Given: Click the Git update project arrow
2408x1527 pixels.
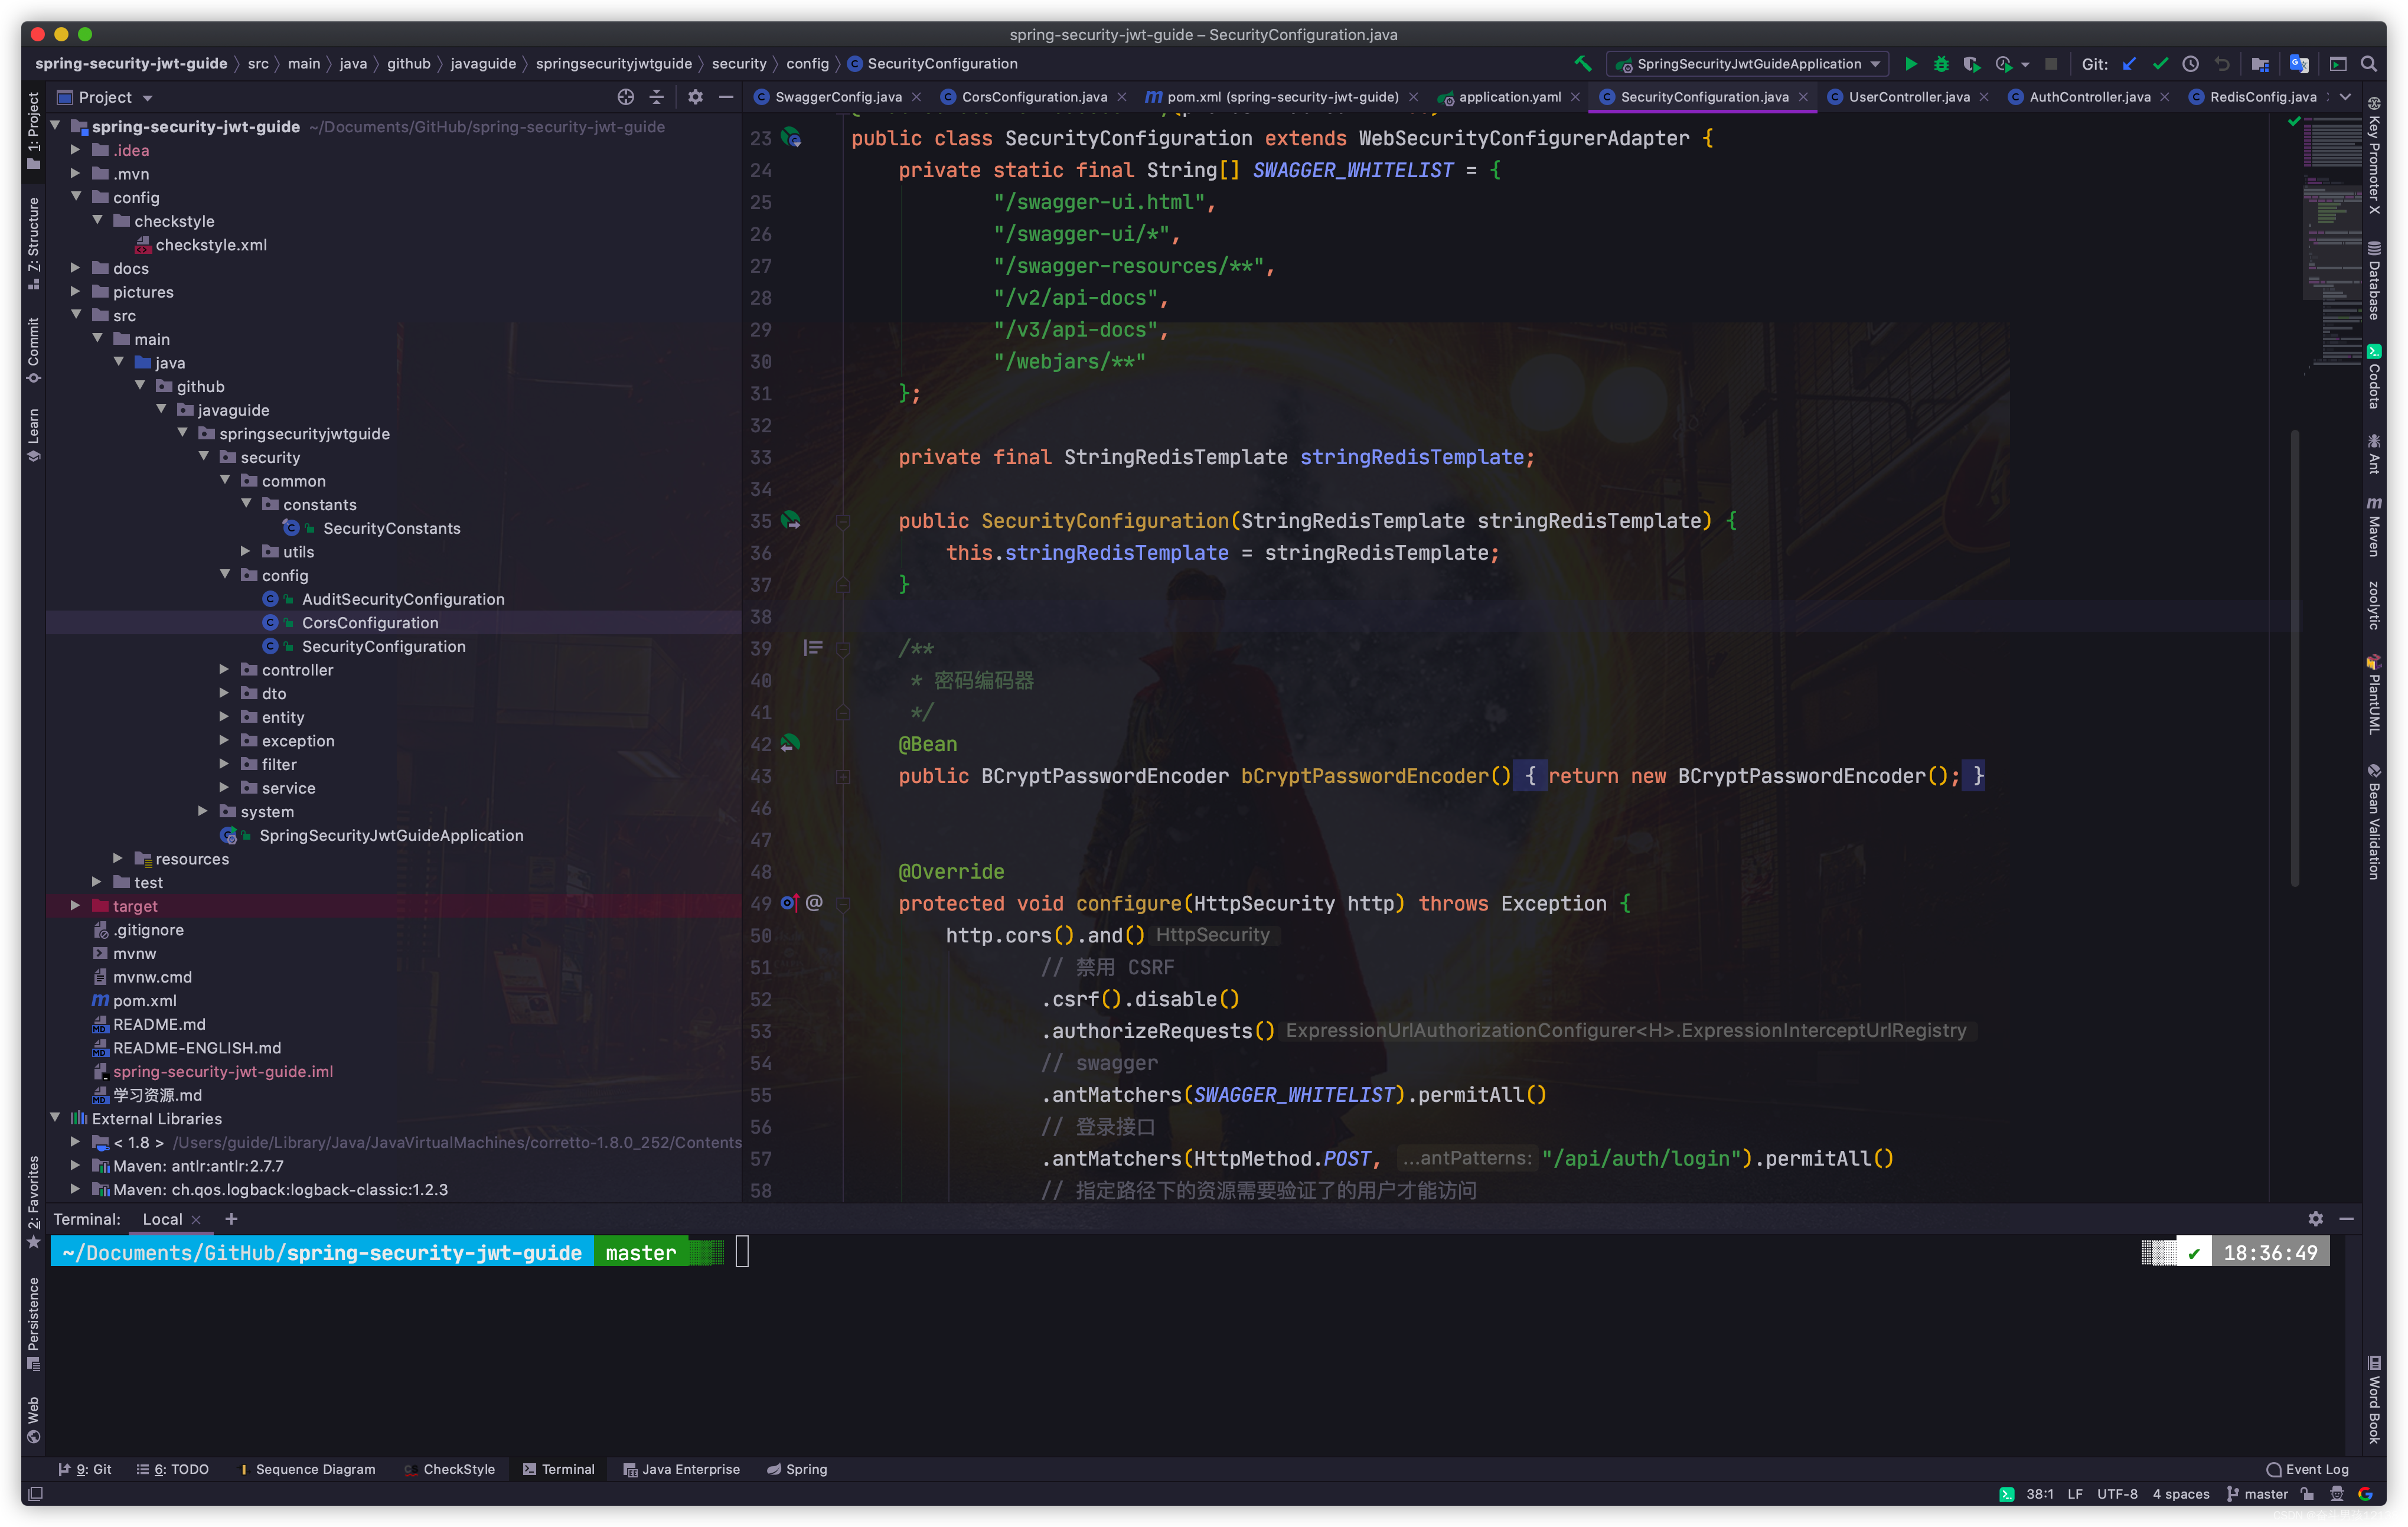Looking at the screenshot, I should (2130, 64).
